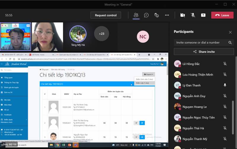Leave the meeting
Viewport: 237px width, 149px height.
[222, 15]
